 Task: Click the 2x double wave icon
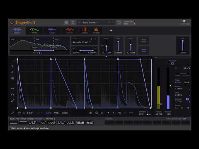[102, 113]
